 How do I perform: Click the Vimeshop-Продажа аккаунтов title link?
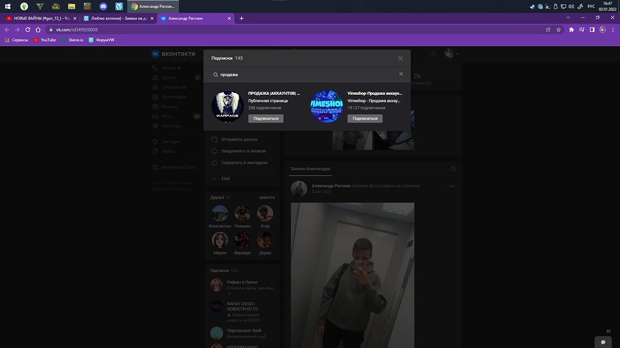coord(374,94)
